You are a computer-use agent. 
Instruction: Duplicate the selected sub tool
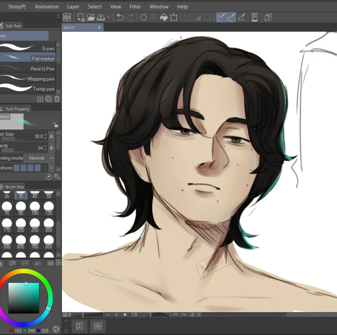[49, 99]
